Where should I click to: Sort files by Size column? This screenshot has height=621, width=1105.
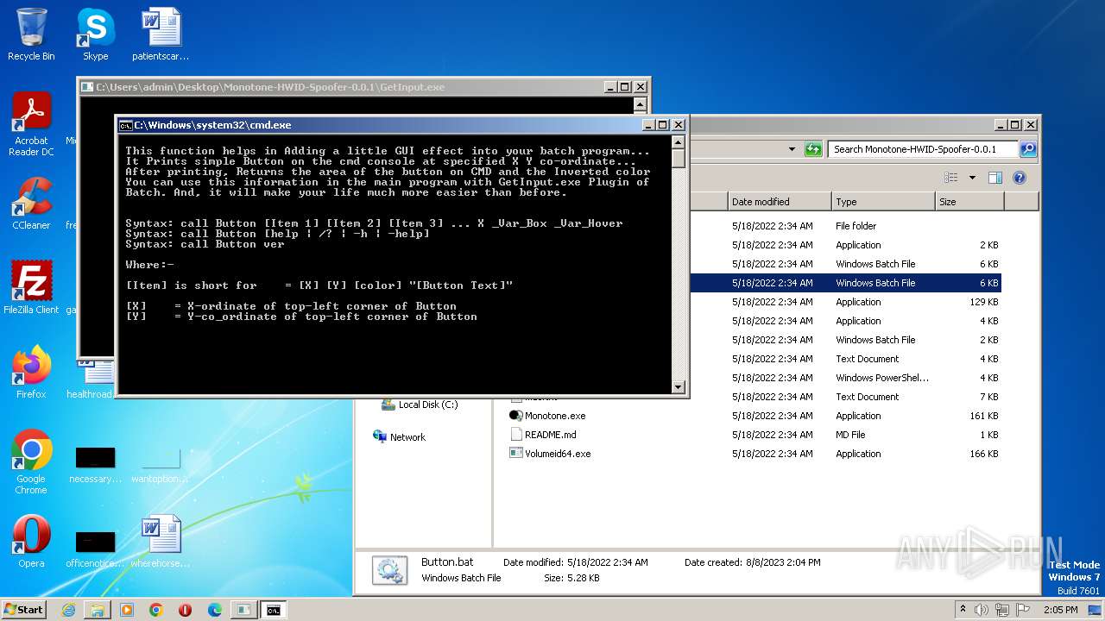coord(969,202)
